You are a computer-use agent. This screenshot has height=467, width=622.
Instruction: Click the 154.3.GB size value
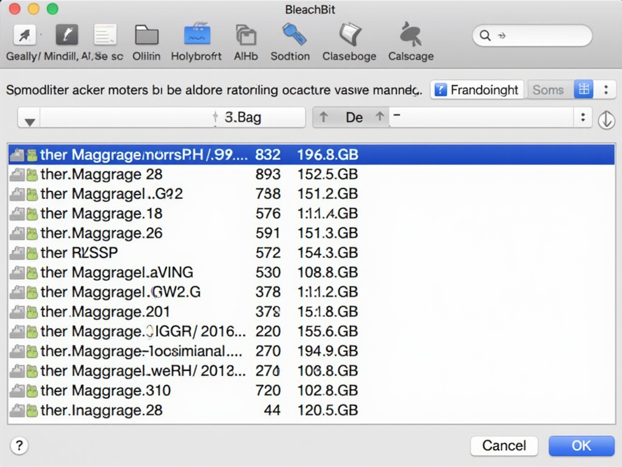pos(327,253)
